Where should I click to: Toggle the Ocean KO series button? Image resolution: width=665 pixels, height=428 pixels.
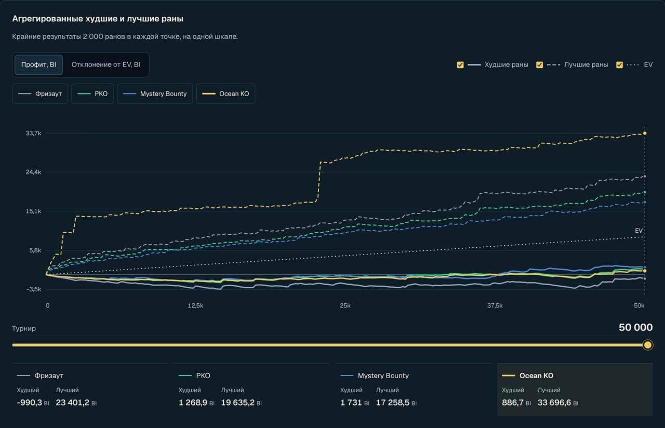click(225, 93)
